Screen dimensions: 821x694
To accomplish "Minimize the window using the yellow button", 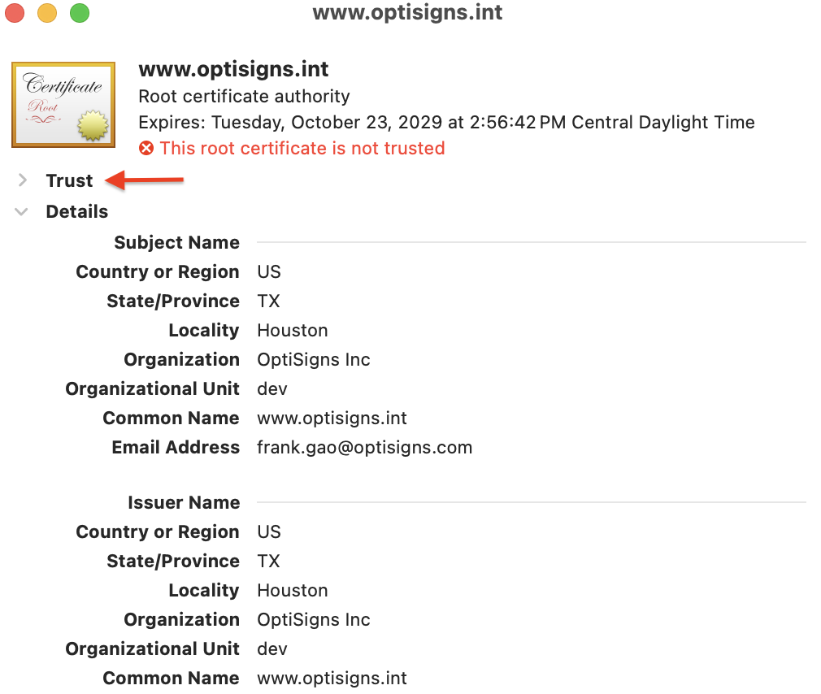I will pyautogui.click(x=47, y=13).
